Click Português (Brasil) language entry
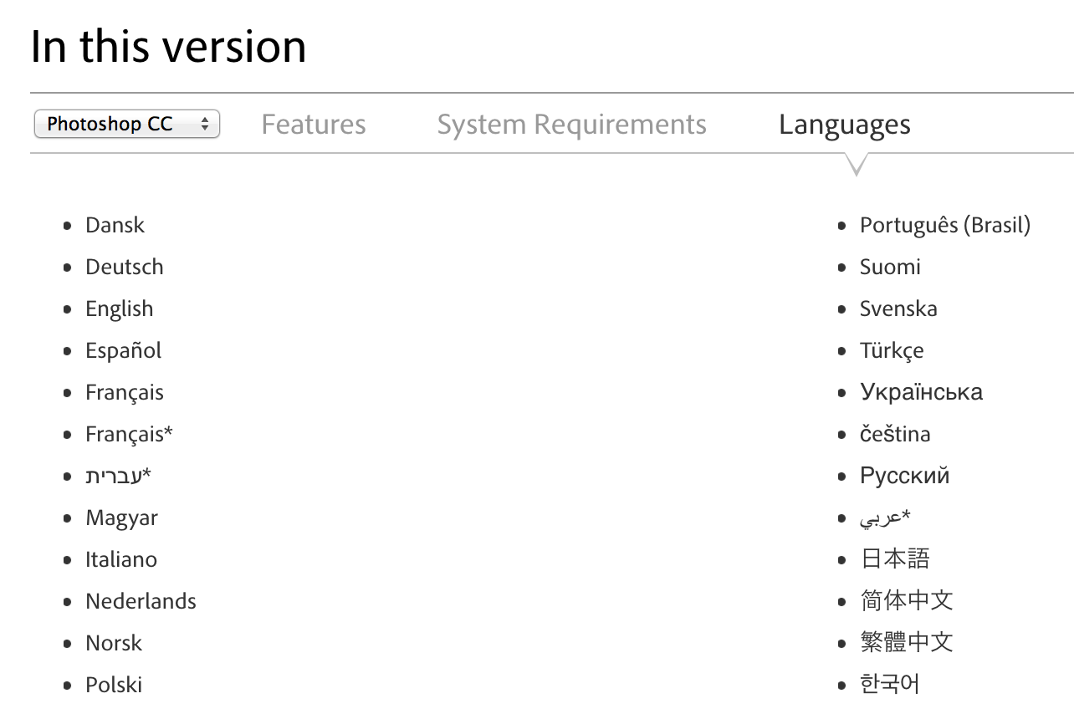The image size is (1074, 719). 944,225
